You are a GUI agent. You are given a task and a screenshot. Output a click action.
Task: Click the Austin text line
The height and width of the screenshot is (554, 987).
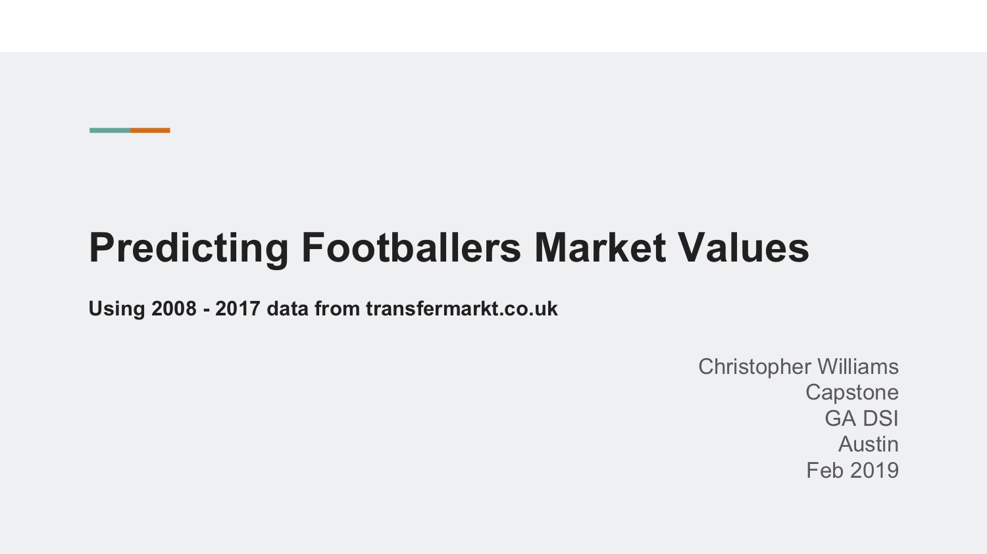(869, 444)
